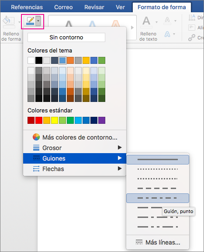The width and height of the screenshot is (204, 252).
Task: Pick the gold theme color swatch
Action: click(86, 60)
